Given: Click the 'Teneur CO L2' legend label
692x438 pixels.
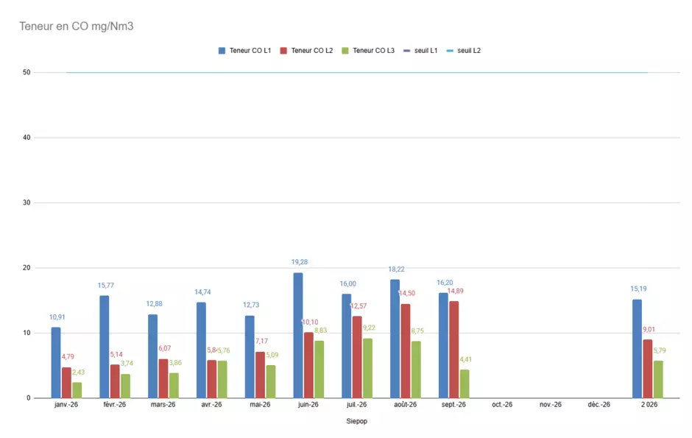Looking at the screenshot, I should click(312, 51).
